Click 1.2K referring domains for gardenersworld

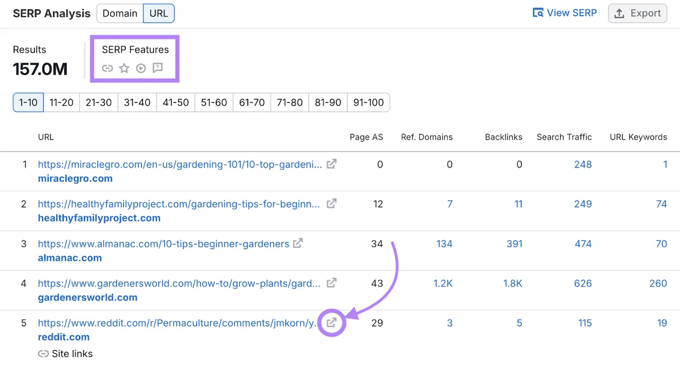click(443, 283)
